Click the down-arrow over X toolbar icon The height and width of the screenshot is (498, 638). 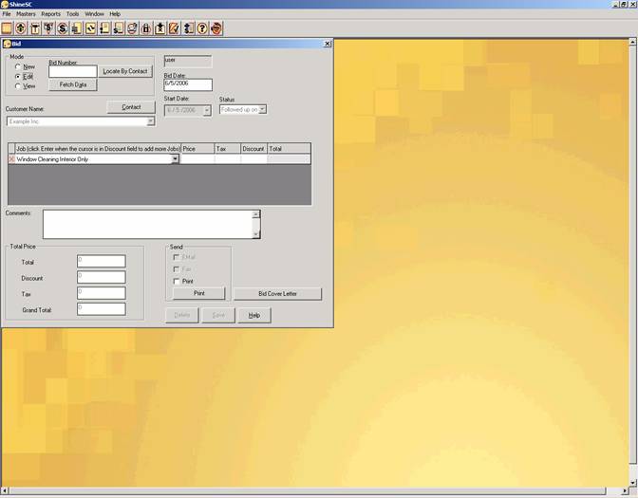159,28
